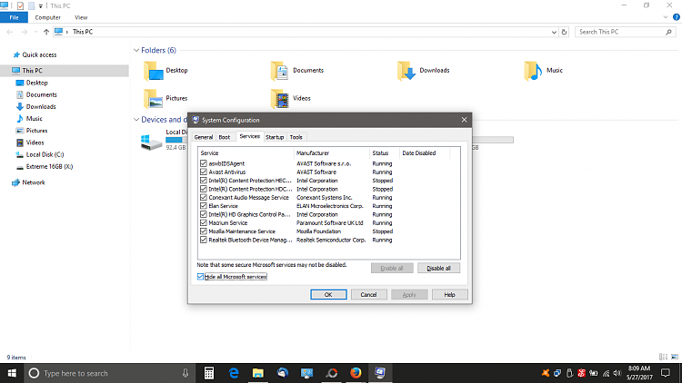Screen dimensions: 682x383
Task: Click the Explorer help question mark icon
Action: [x=677, y=17]
